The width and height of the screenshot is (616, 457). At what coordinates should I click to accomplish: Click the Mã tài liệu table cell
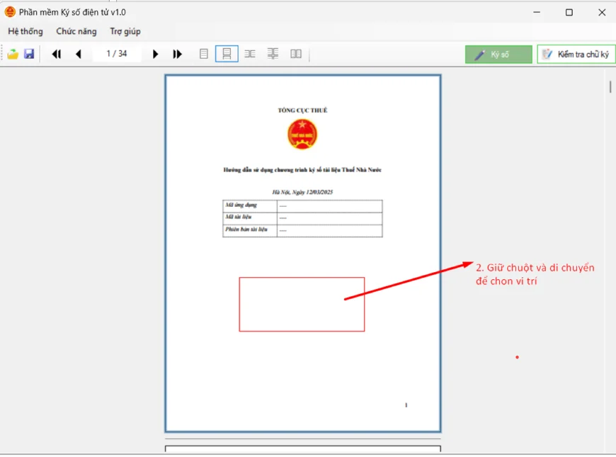tap(250, 218)
